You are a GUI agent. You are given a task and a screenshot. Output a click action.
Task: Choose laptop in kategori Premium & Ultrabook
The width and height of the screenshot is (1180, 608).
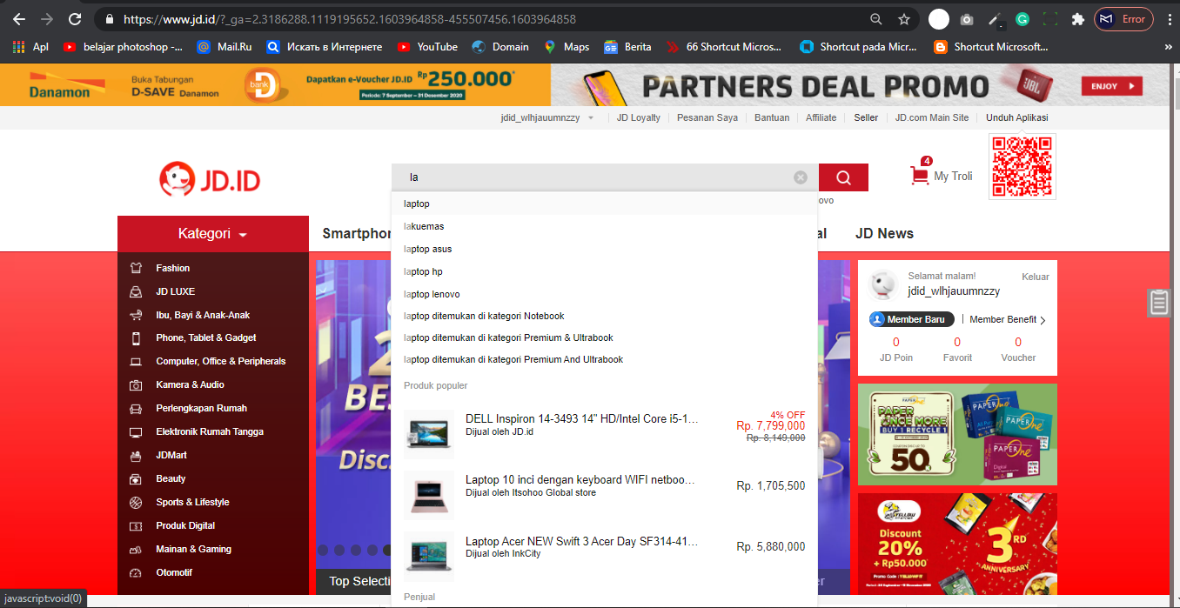pyautogui.click(x=604, y=337)
